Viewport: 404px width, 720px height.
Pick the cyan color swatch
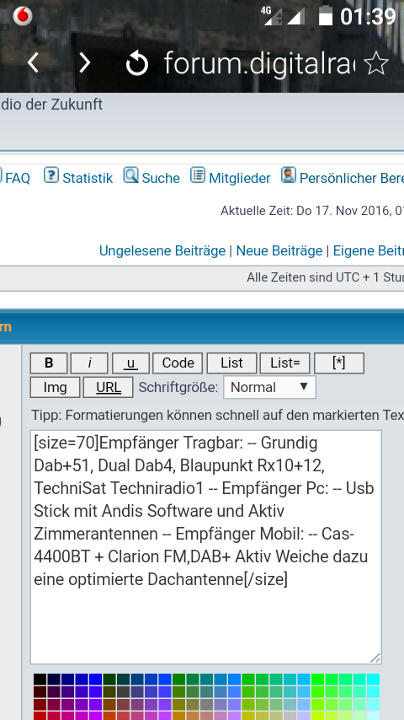pyautogui.click(x=373, y=680)
